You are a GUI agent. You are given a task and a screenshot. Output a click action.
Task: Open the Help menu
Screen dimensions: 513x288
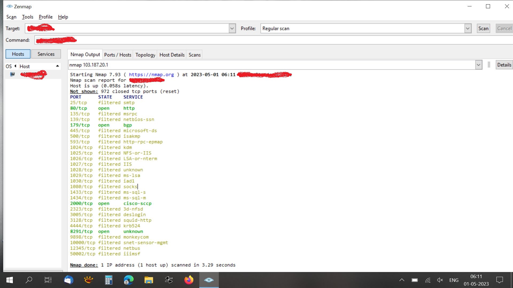[x=63, y=17]
